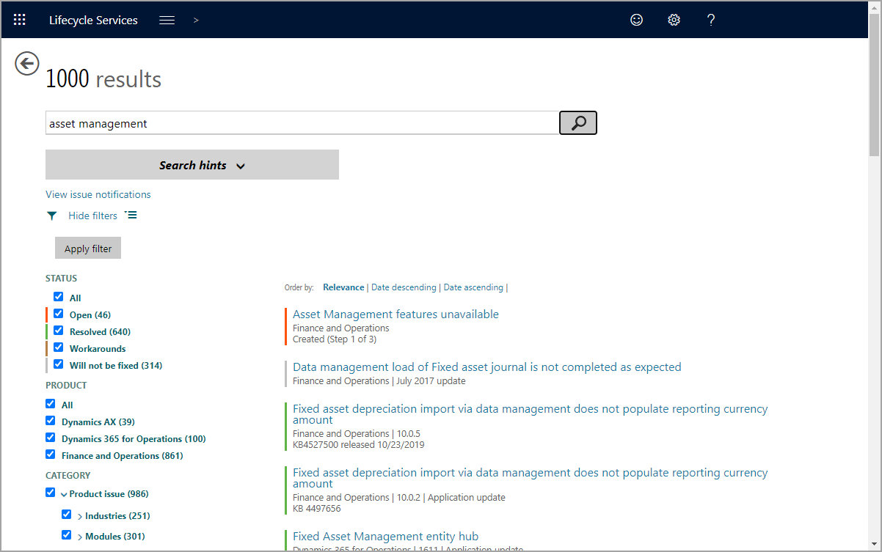Click KB4527500 released 10/23/2019 text

(358, 444)
